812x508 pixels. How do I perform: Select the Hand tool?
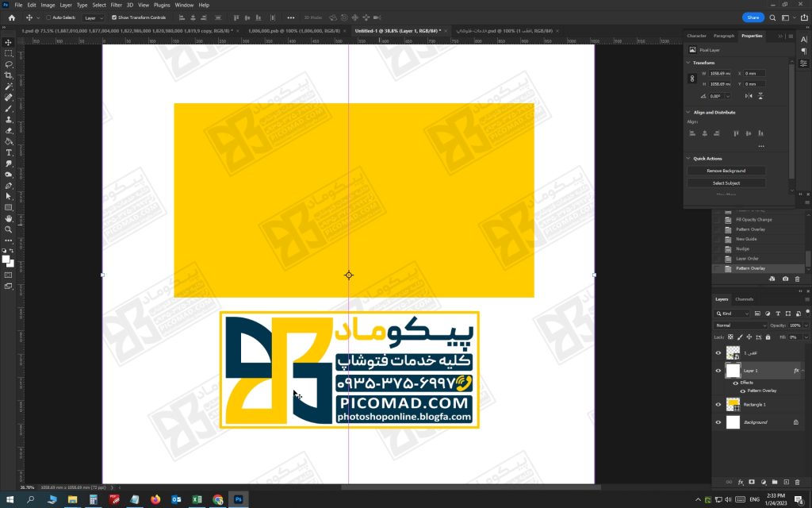click(x=8, y=218)
